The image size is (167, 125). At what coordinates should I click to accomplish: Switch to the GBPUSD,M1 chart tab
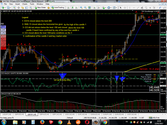[20, 114]
